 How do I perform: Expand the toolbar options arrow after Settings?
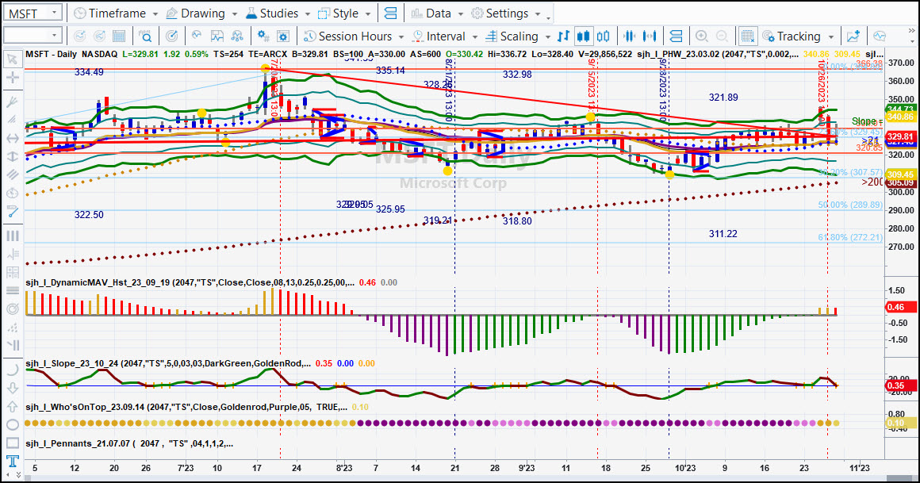tap(549, 17)
